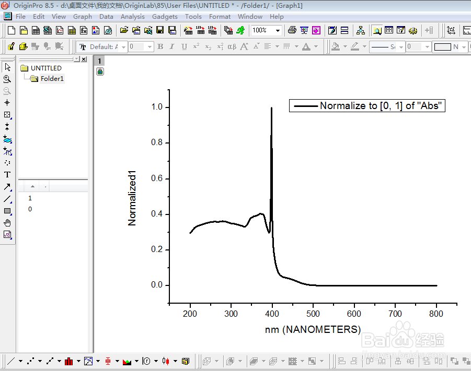Click the New Notes toolbar icon
The height and width of the screenshot is (371, 471).
click(x=108, y=30)
